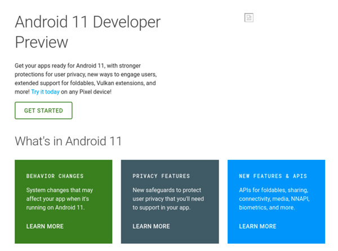Click the BEHAVIOR CHANGES card title
The height and width of the screenshot is (251, 338).
[x=55, y=176]
